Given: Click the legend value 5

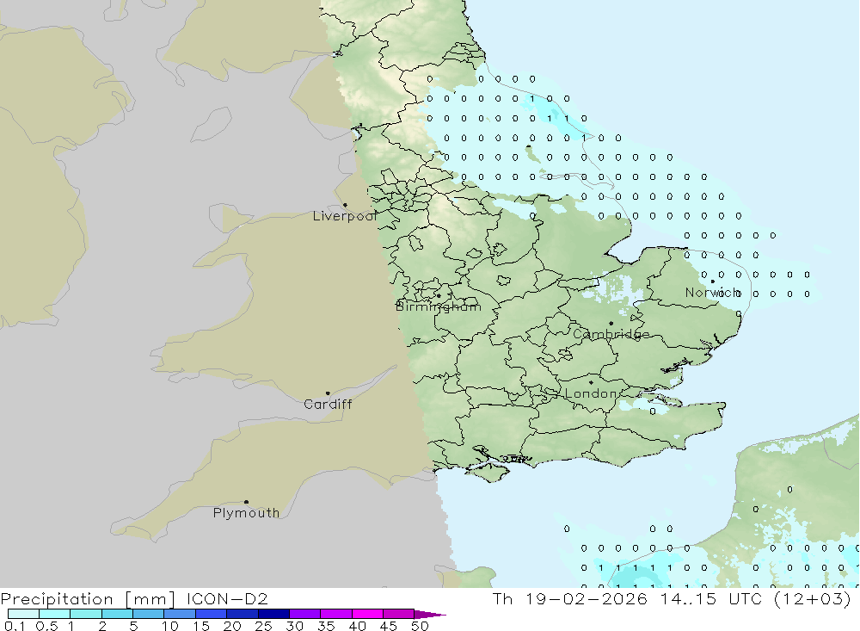Looking at the screenshot, I should click(x=133, y=626).
